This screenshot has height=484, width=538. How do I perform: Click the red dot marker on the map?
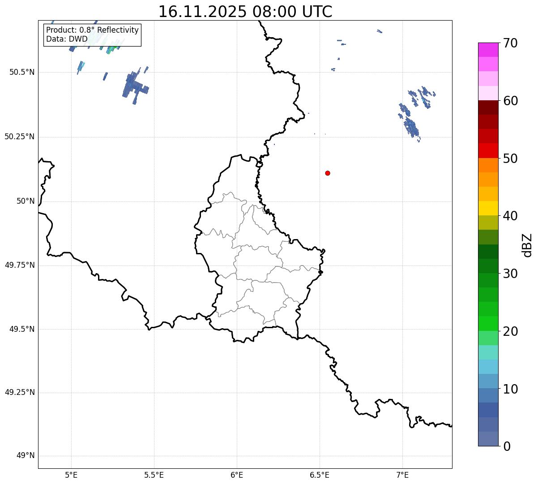point(328,173)
